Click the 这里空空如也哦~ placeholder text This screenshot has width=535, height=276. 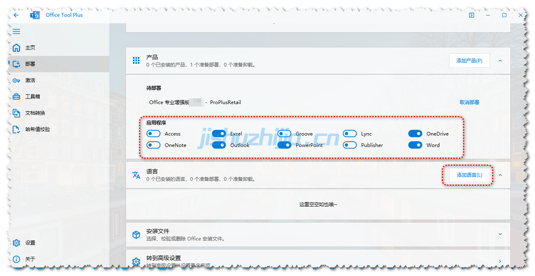[318, 205]
